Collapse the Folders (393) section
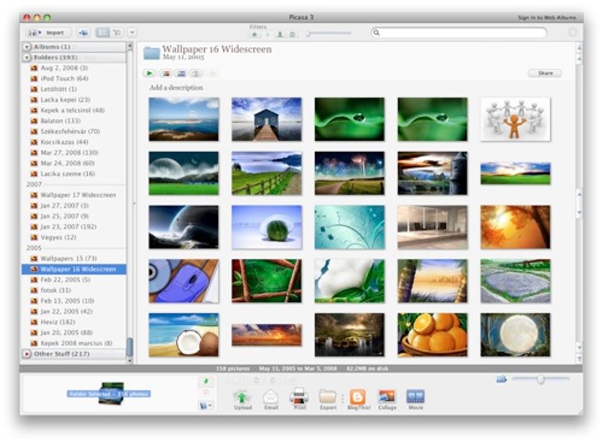The width and height of the screenshot is (603, 442). point(27,57)
